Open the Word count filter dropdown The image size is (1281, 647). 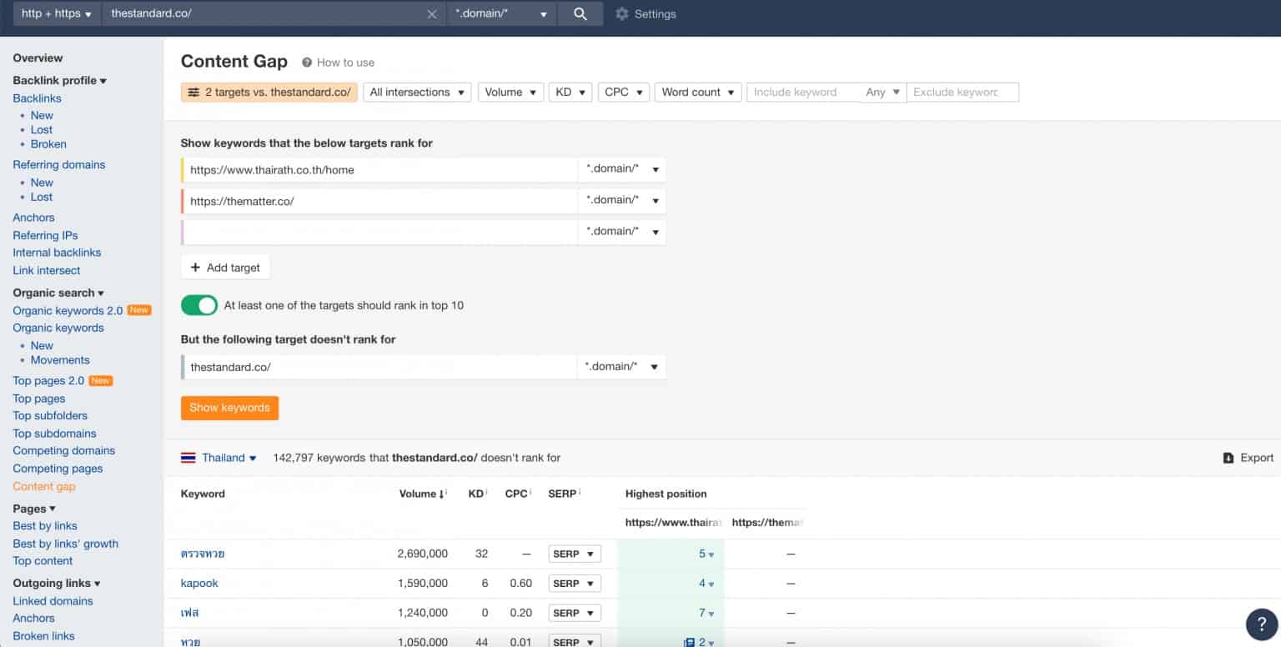698,93
